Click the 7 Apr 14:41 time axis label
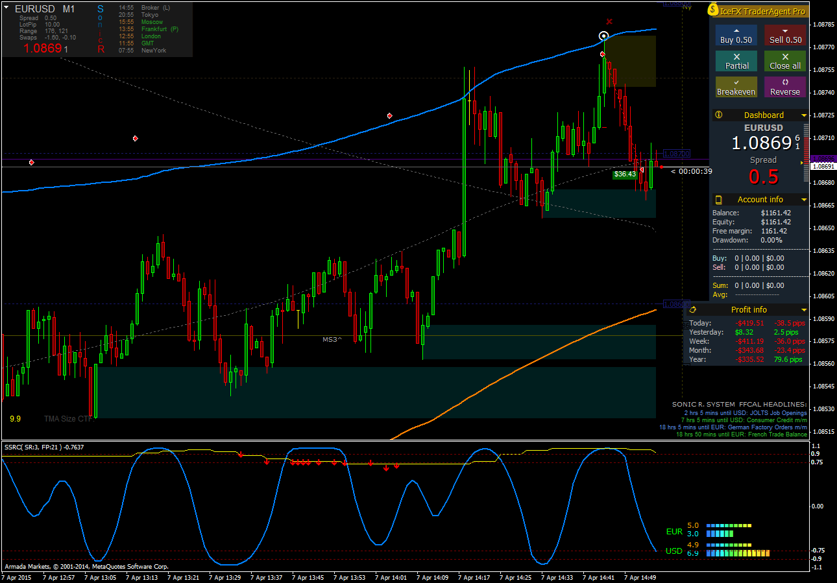 pyautogui.click(x=600, y=577)
